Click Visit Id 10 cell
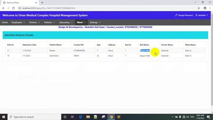 pos(8,56)
